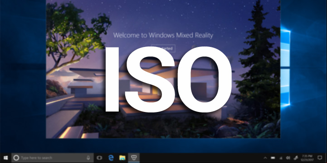
Task: Check battery status in system tray
Action: (x=273, y=158)
